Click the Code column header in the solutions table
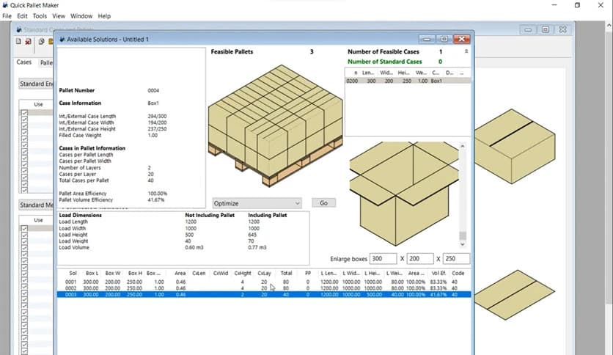 tap(458, 274)
